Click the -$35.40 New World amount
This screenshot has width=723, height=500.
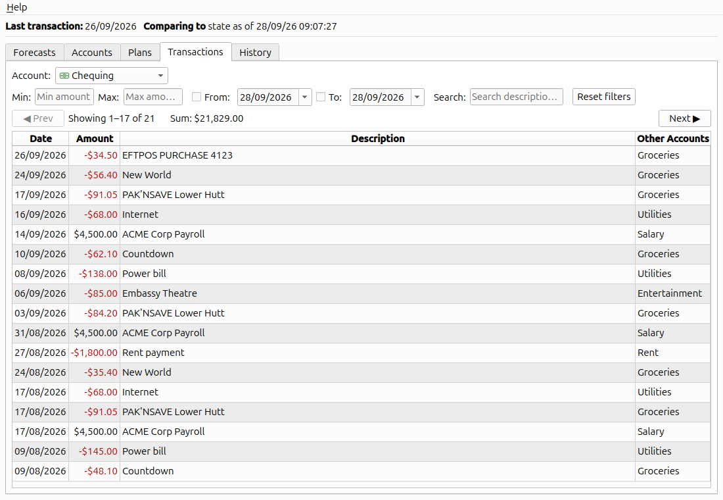click(95, 372)
